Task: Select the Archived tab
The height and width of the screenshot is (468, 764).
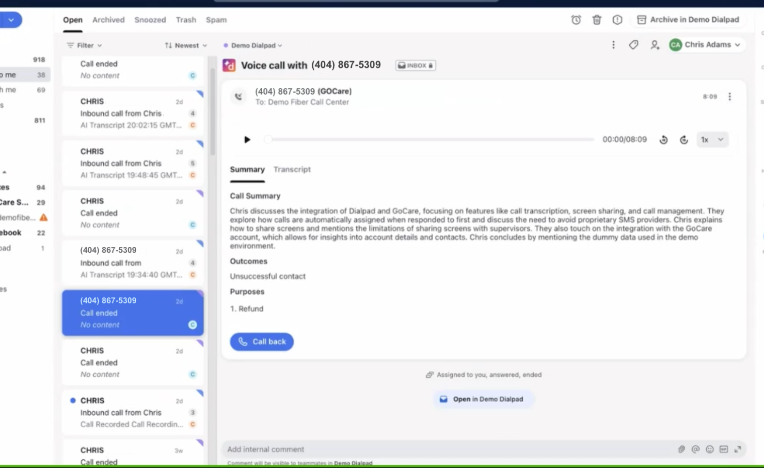Action: (109, 20)
